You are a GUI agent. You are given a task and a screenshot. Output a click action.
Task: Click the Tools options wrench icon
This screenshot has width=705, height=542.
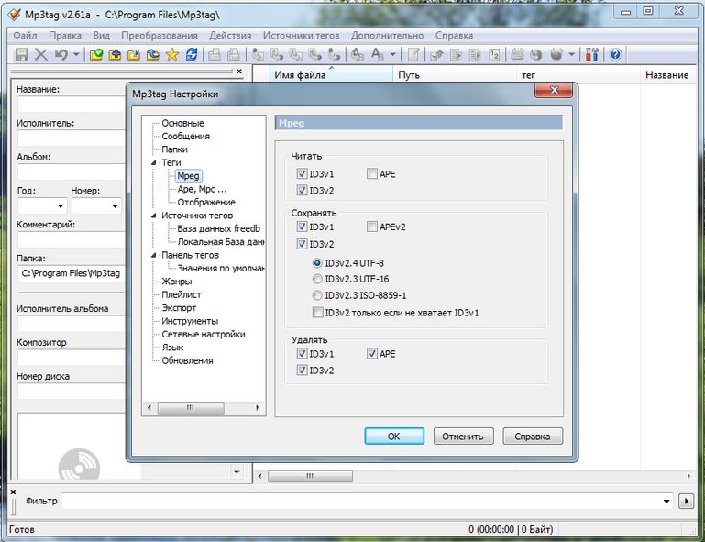tap(591, 55)
